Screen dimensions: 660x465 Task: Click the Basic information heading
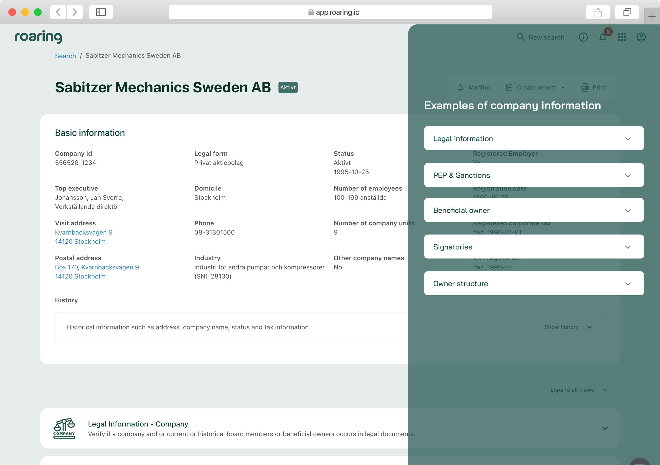[x=90, y=133]
